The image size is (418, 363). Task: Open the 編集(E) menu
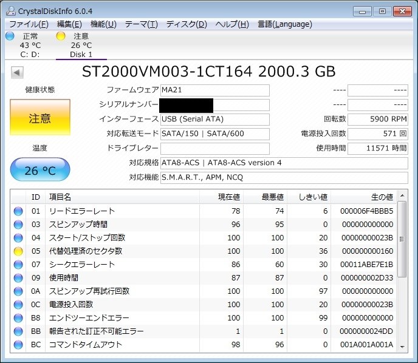[x=69, y=24]
